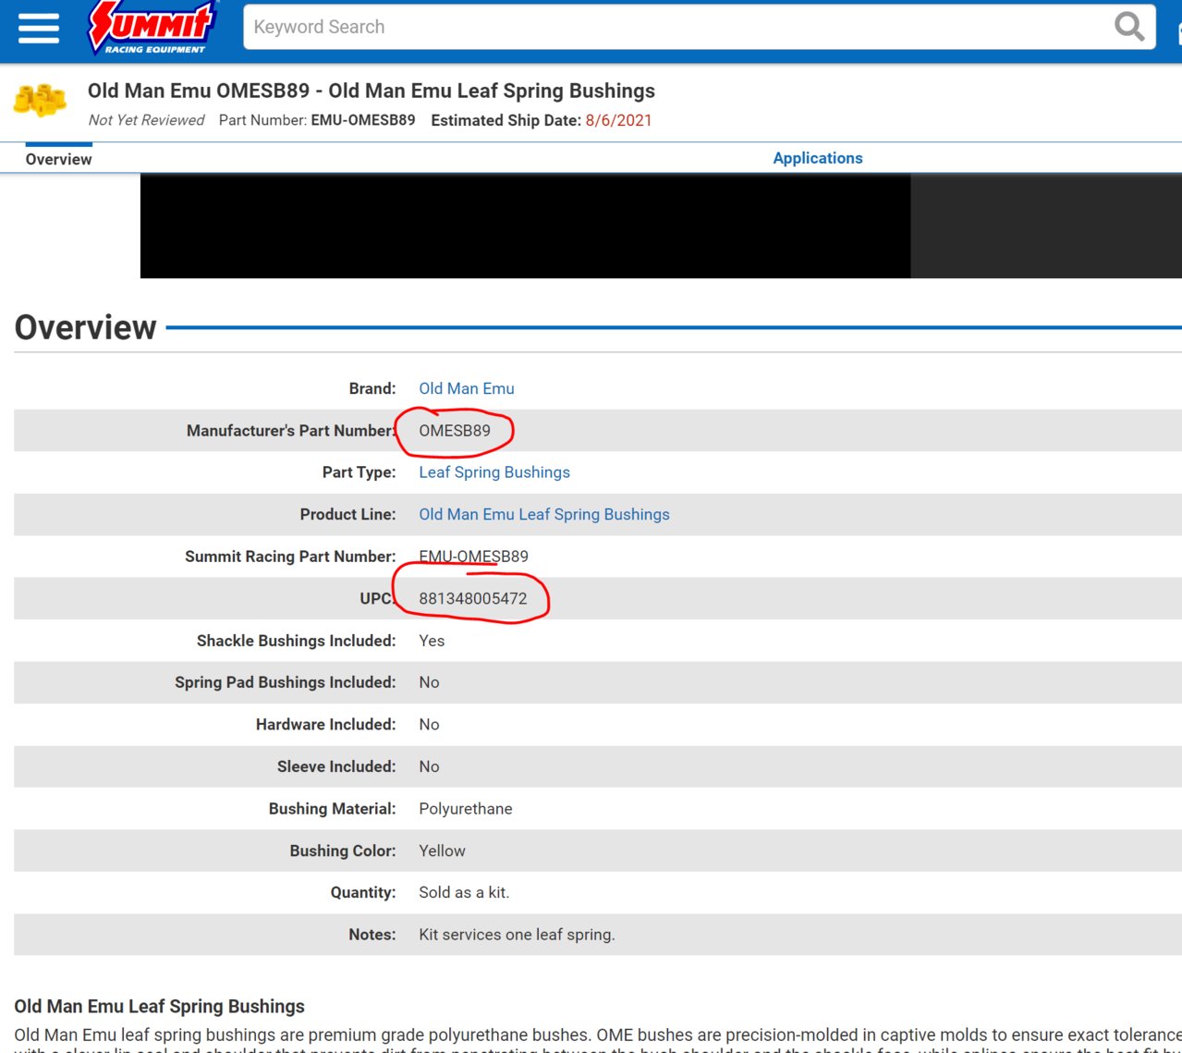This screenshot has width=1182, height=1053.
Task: Select the UPC value 881348005472
Action: [473, 598]
